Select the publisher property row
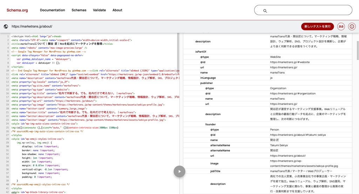Image resolution: width=359 pixels, height=194 pixels. 267,83
